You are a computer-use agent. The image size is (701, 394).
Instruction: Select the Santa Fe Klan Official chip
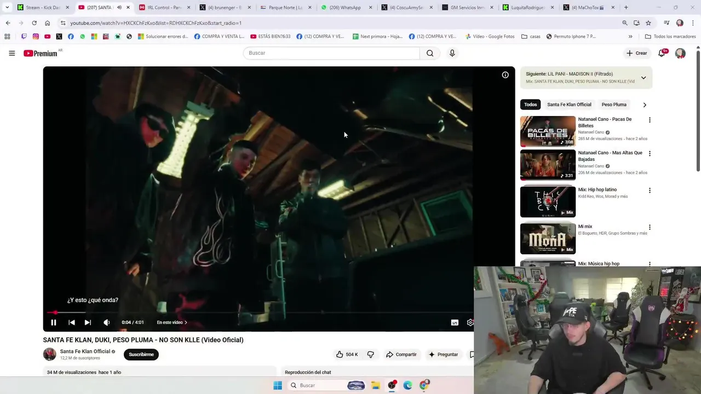pos(569,105)
